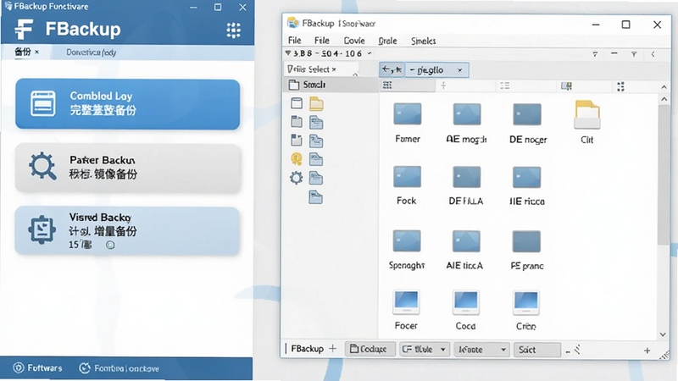
Task: Open the second File menu
Action: [322, 40]
